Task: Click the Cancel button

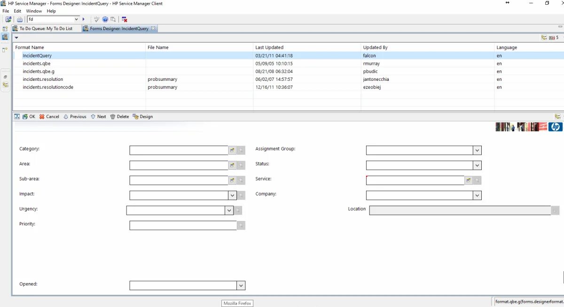Action: point(49,117)
